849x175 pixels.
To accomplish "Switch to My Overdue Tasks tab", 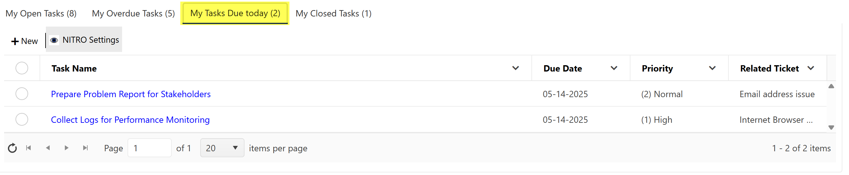I will tap(133, 14).
